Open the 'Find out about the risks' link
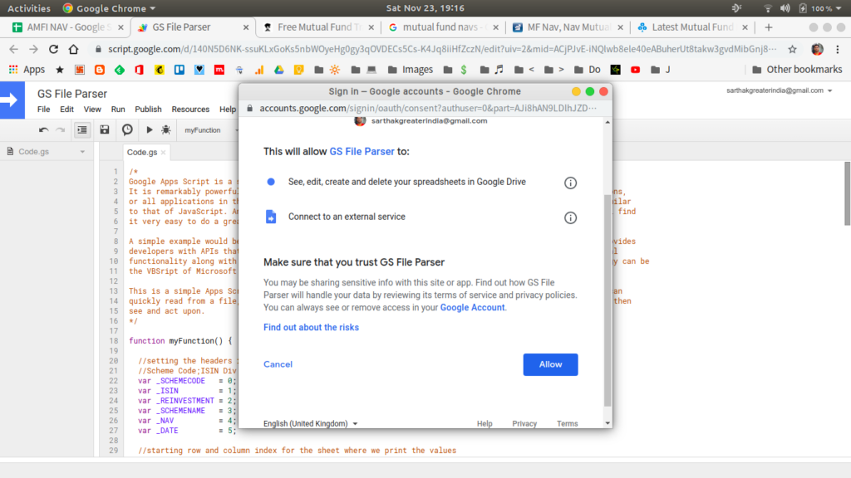Viewport: 851px width, 478px height. [x=311, y=327]
